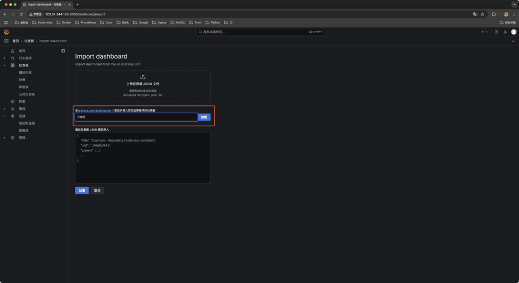
Task: Toggle the hamburger navigation menu
Action: 7,41
